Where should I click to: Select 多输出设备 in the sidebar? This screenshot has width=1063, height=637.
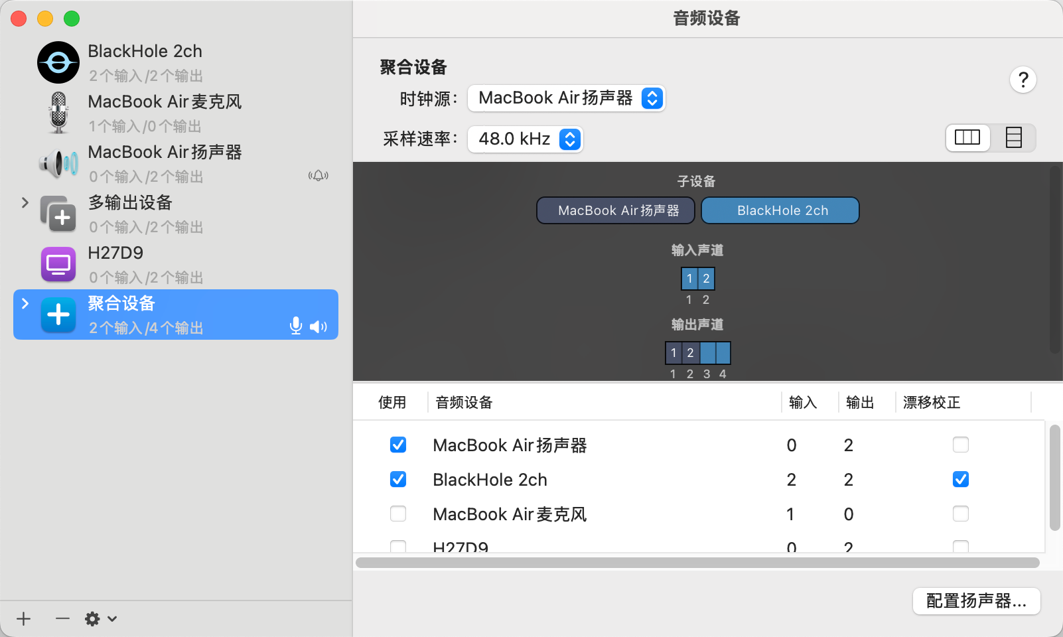[x=176, y=214]
